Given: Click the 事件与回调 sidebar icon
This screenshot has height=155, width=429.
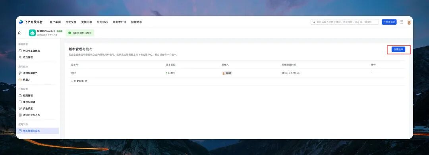Looking at the screenshot, I should (x=20, y=102).
